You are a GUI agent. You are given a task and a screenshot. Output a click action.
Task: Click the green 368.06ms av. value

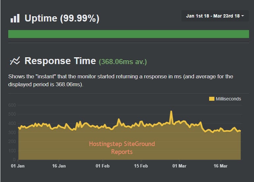click(x=123, y=62)
